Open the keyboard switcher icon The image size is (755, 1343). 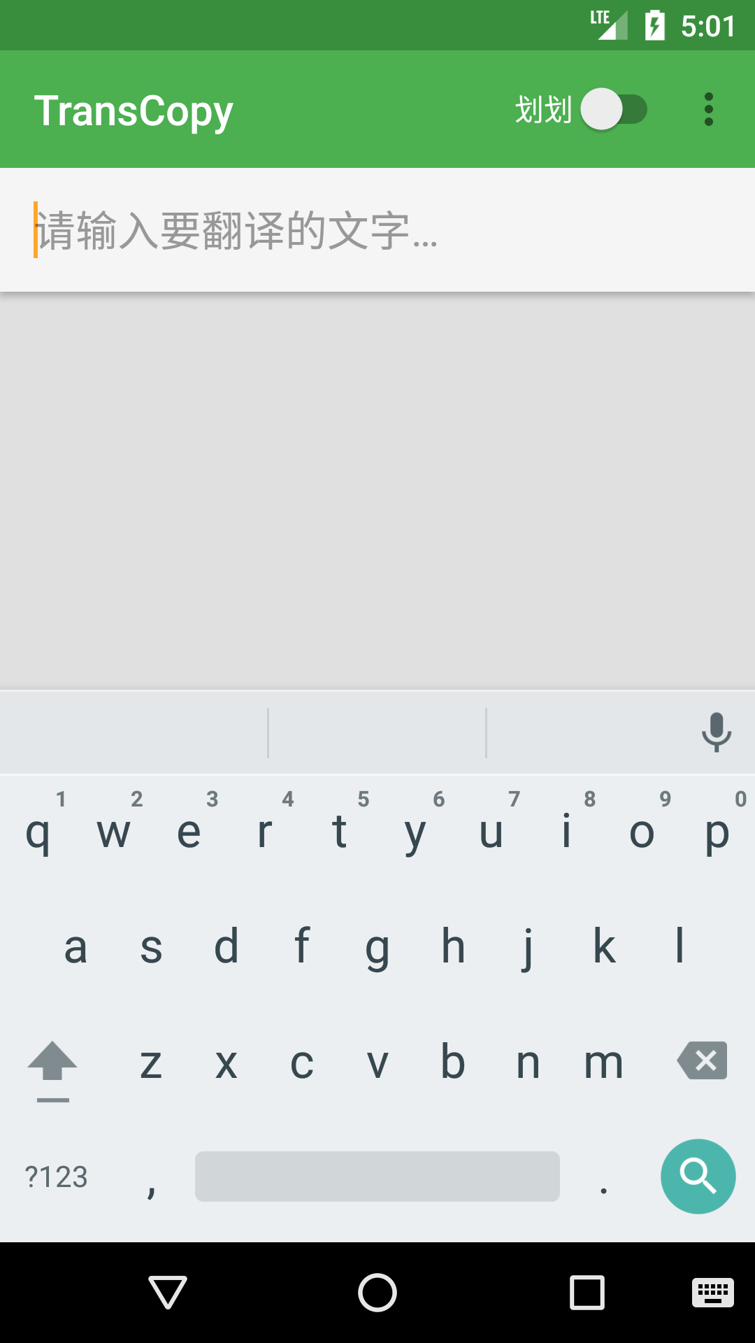click(x=713, y=1292)
